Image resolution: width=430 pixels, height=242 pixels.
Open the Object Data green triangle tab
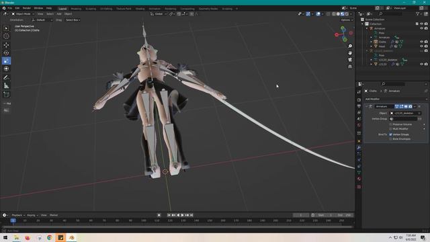tap(359, 172)
